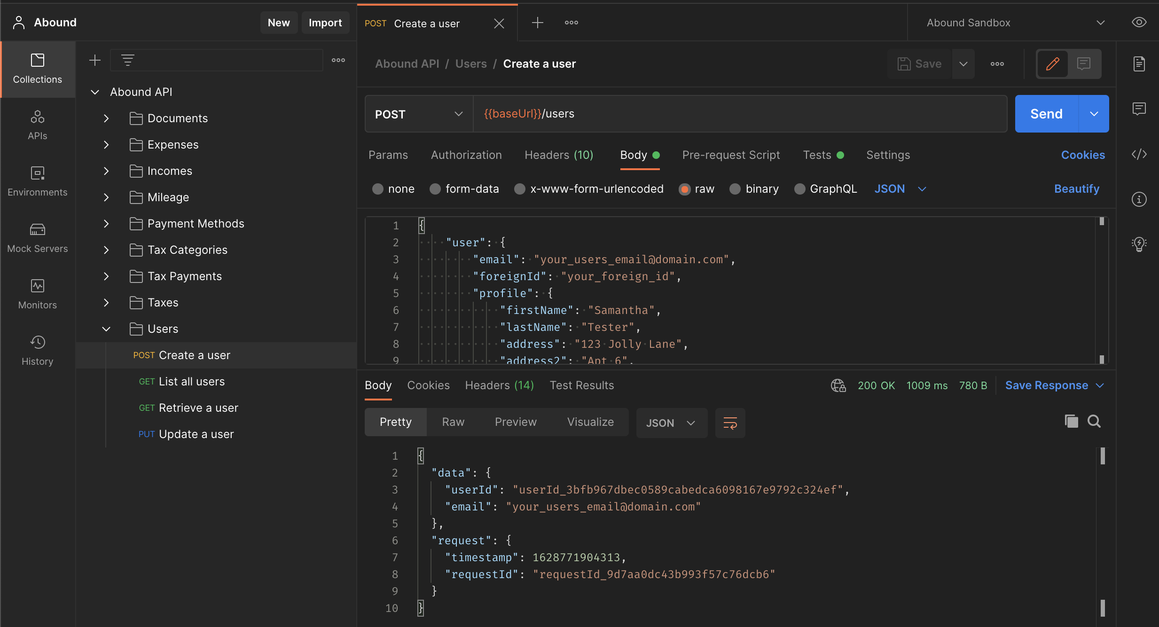The height and width of the screenshot is (627, 1159).
Task: Click the Abound workspace user icon
Action: pos(19,23)
